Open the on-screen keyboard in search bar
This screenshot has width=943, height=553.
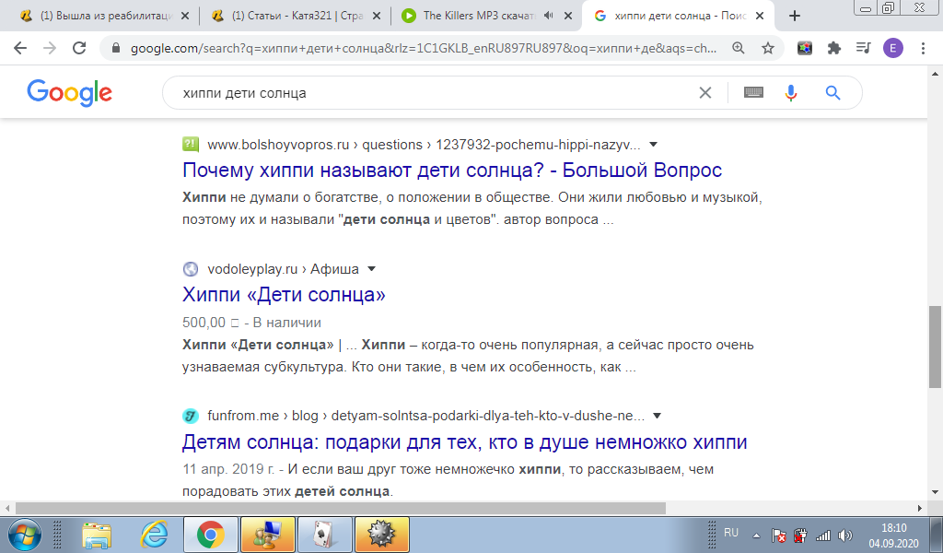752,92
